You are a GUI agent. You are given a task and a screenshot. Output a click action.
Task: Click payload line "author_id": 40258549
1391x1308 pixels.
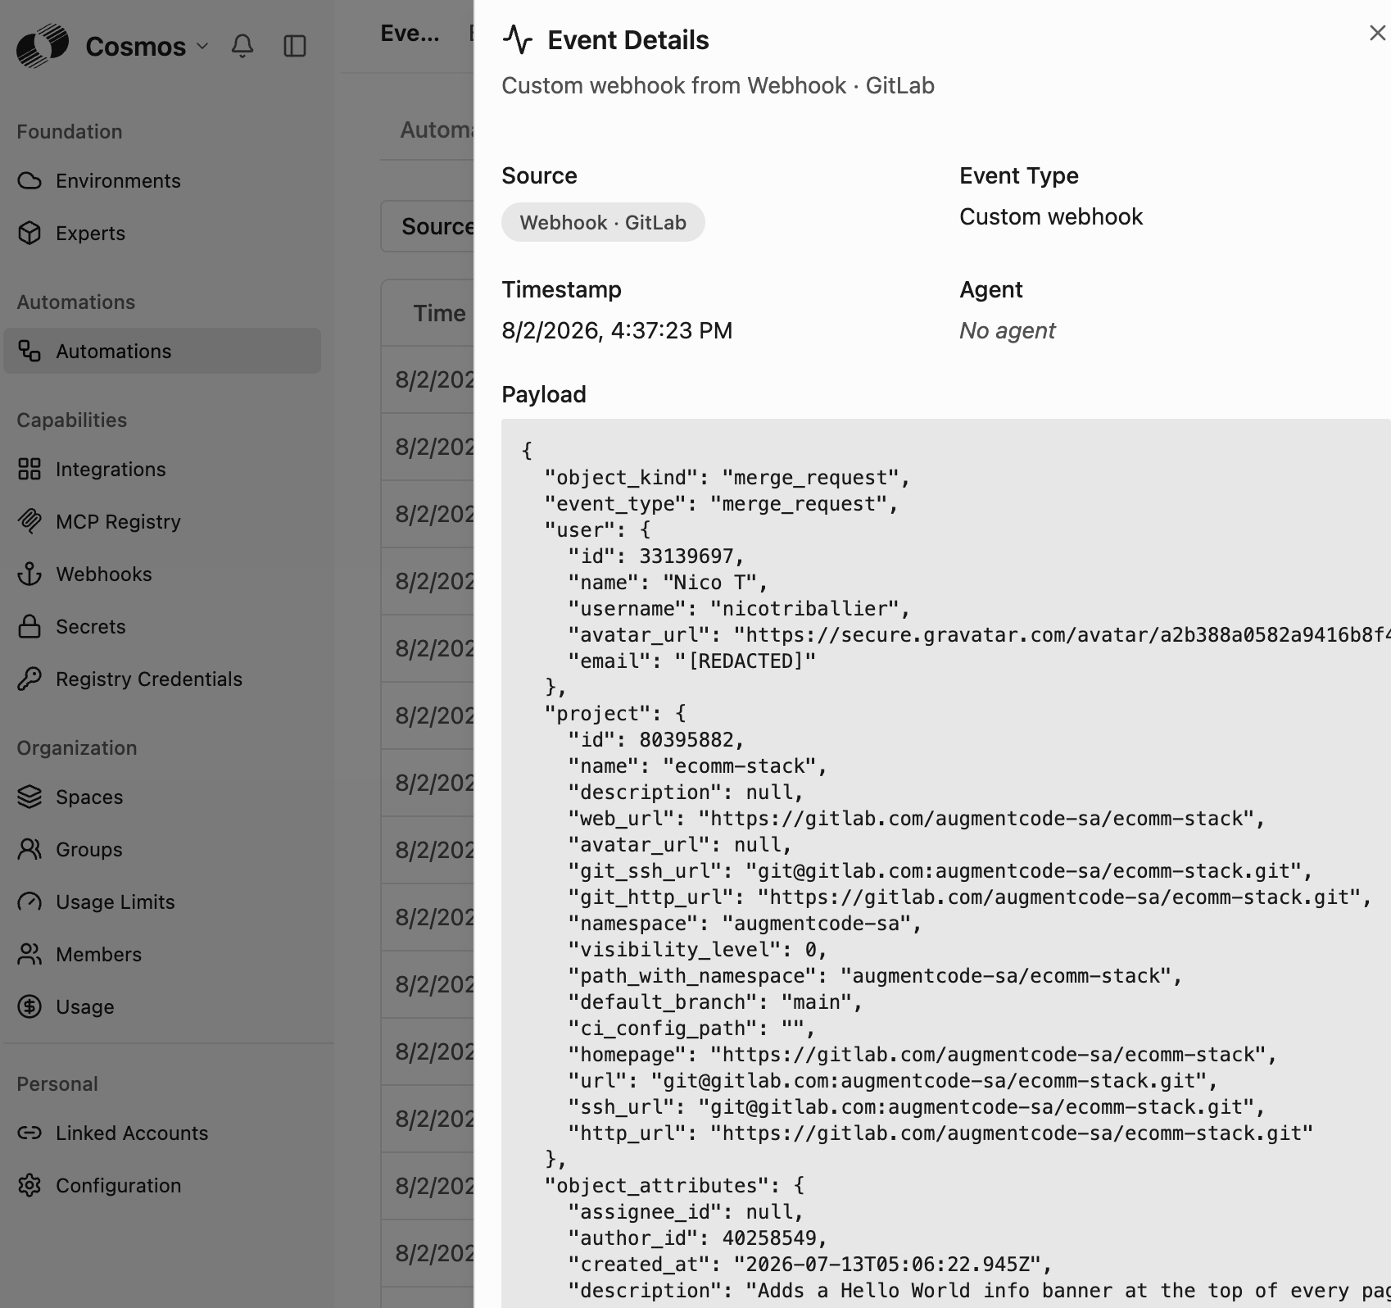pos(698,1238)
